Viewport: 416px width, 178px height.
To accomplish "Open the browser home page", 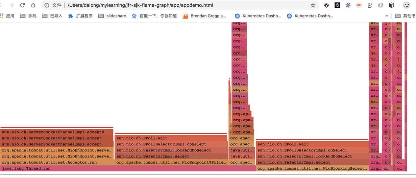I will [33, 5].
